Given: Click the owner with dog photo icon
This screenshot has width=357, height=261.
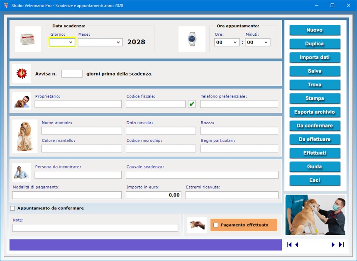Looking at the screenshot, I should 22,101.
